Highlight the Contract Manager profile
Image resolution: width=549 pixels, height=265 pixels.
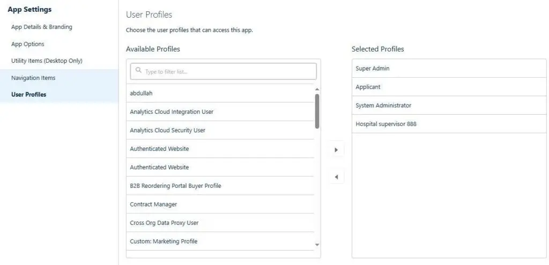pos(153,204)
